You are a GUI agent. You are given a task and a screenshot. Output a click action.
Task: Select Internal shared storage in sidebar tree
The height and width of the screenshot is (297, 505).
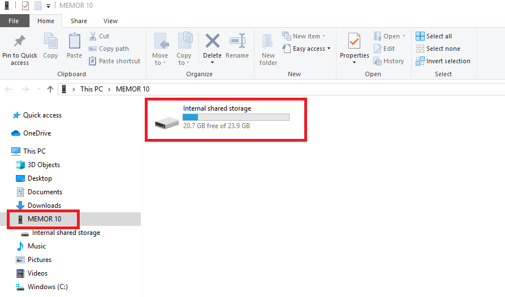pyautogui.click(x=61, y=233)
